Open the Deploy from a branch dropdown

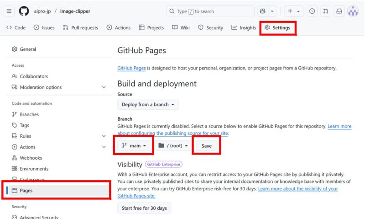tap(148, 105)
